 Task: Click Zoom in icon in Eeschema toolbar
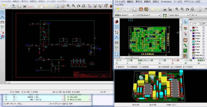(68, 6)
